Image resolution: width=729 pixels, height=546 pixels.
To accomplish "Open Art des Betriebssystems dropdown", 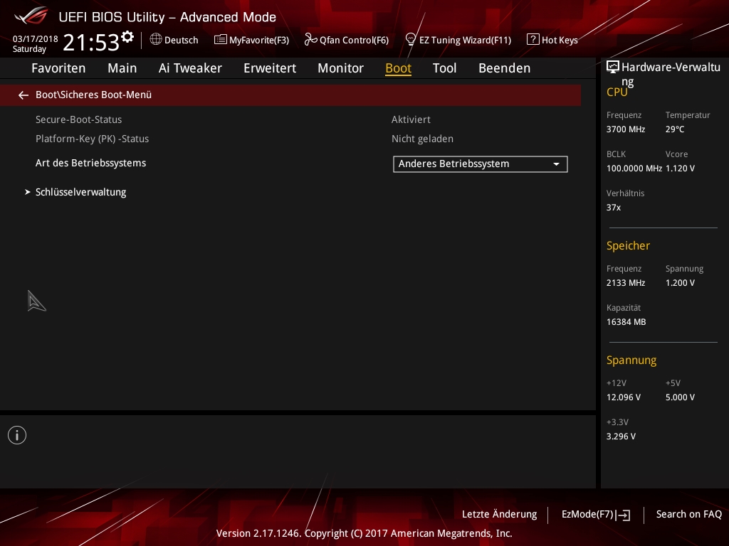I will (x=481, y=164).
